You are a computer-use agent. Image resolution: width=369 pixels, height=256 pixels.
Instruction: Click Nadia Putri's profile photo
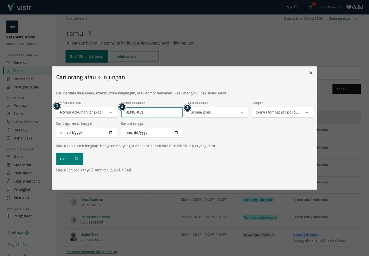(74, 237)
